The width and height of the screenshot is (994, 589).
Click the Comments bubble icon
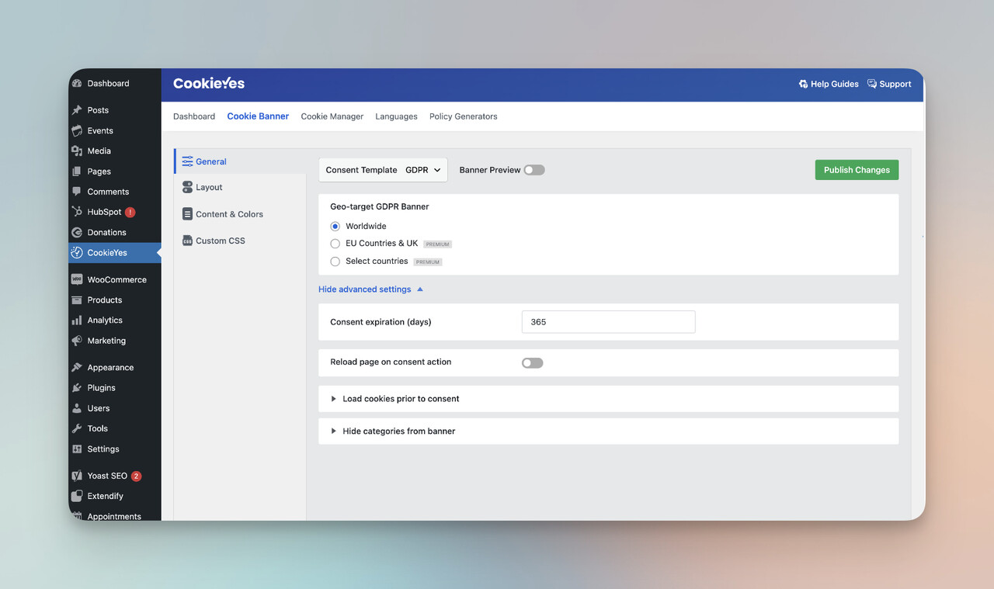(77, 192)
